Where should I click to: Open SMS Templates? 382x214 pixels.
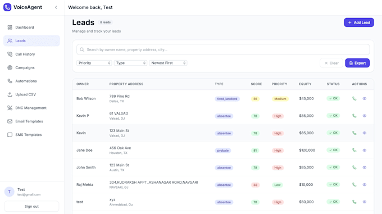tap(31, 134)
